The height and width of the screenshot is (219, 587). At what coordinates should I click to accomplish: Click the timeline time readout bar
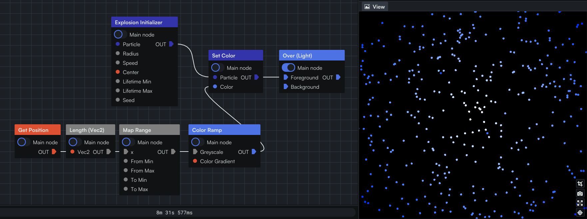click(175, 213)
